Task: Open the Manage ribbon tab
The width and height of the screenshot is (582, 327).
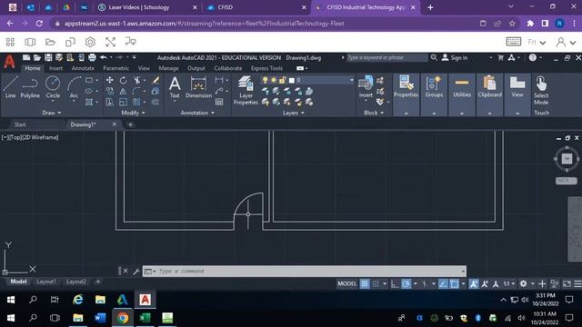Action: [x=168, y=68]
